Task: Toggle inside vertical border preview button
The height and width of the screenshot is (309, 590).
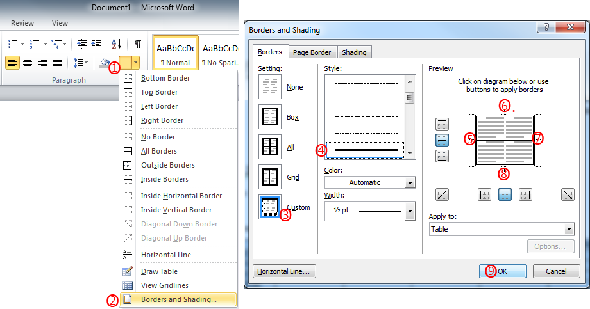Action: pyautogui.click(x=505, y=194)
